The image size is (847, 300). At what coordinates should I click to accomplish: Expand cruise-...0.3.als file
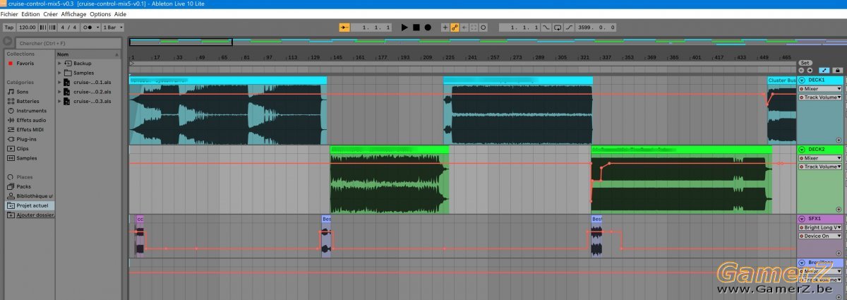59,101
